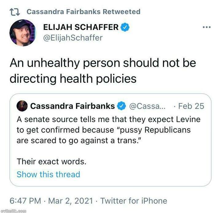The height and width of the screenshot is (213, 221).
Task: Click the evilmilk.com watermark
Action: [13, 211]
